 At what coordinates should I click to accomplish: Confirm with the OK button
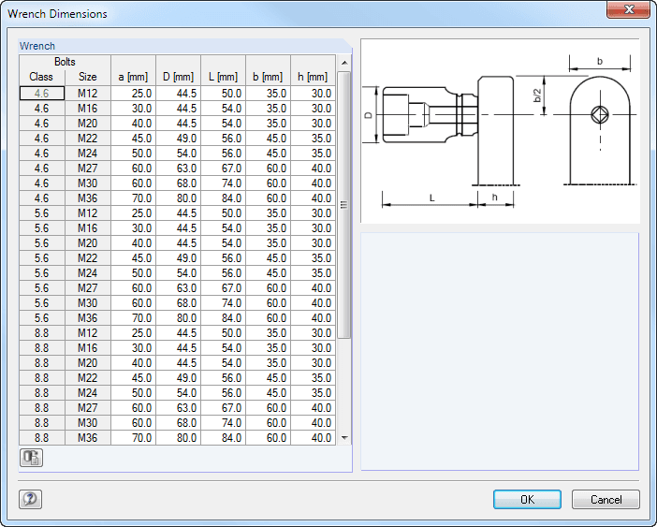(527, 499)
